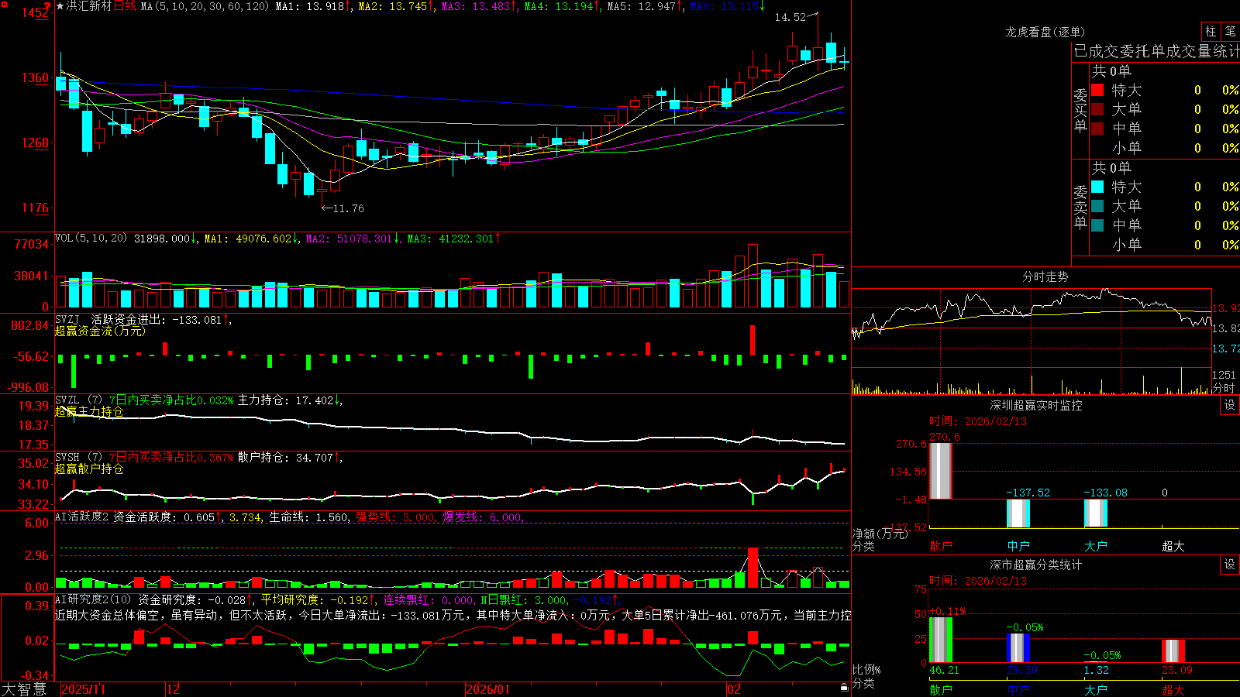Click the MA1: 13.918 value
This screenshot has width=1240, height=697.
coord(310,6)
